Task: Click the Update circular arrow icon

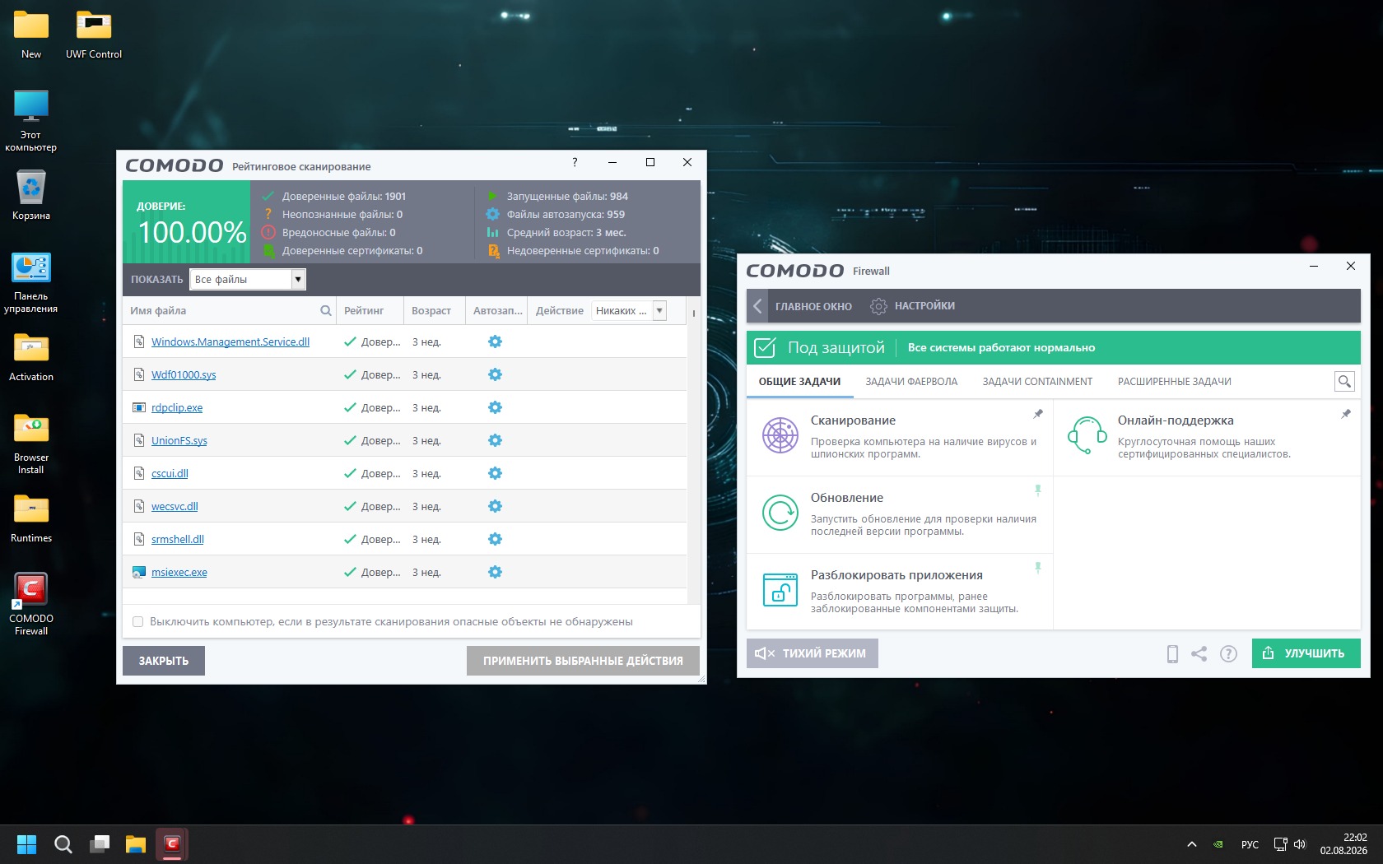Action: click(x=780, y=513)
